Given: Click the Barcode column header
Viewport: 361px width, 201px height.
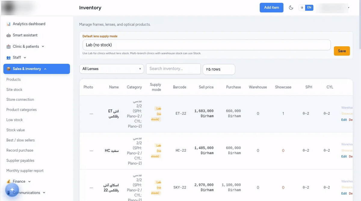Looking at the screenshot, I should pyautogui.click(x=180, y=87).
